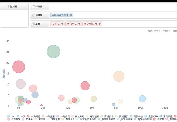Toggle 天天特价 series in the legend
The height and width of the screenshot is (122, 177).
click(x=136, y=116)
